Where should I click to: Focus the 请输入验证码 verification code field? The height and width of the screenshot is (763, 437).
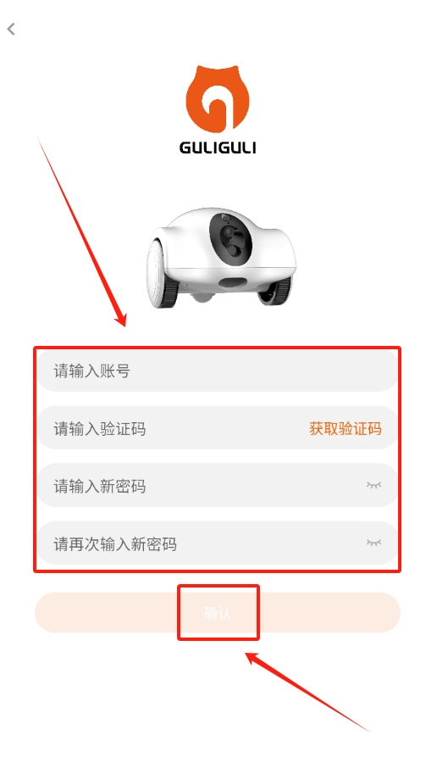(218, 428)
